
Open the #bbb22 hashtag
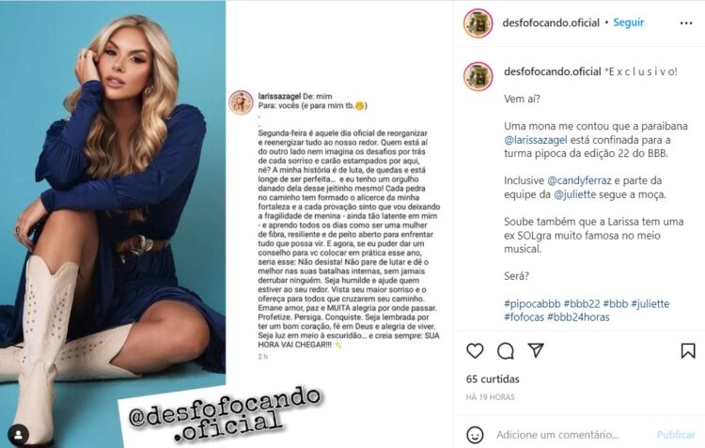(582, 303)
